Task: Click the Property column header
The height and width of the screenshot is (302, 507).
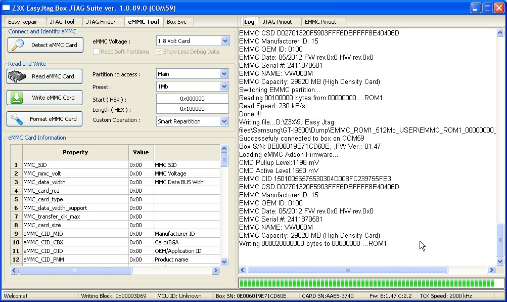Action: click(75, 152)
